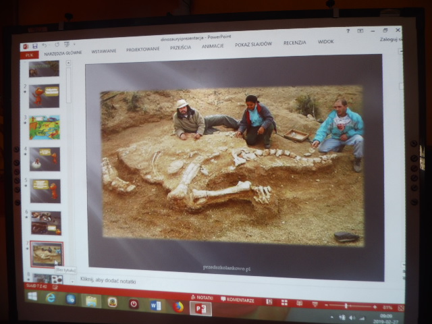
Task: Expand the collapsed ribbon arrow at right
Action: click(400, 51)
